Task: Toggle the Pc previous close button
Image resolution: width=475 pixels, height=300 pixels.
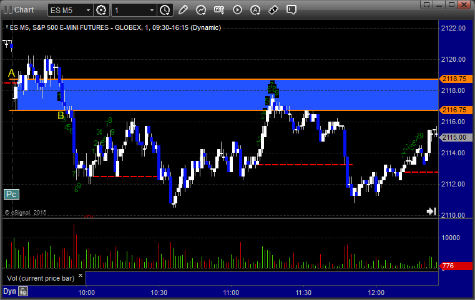Action: click(x=11, y=195)
